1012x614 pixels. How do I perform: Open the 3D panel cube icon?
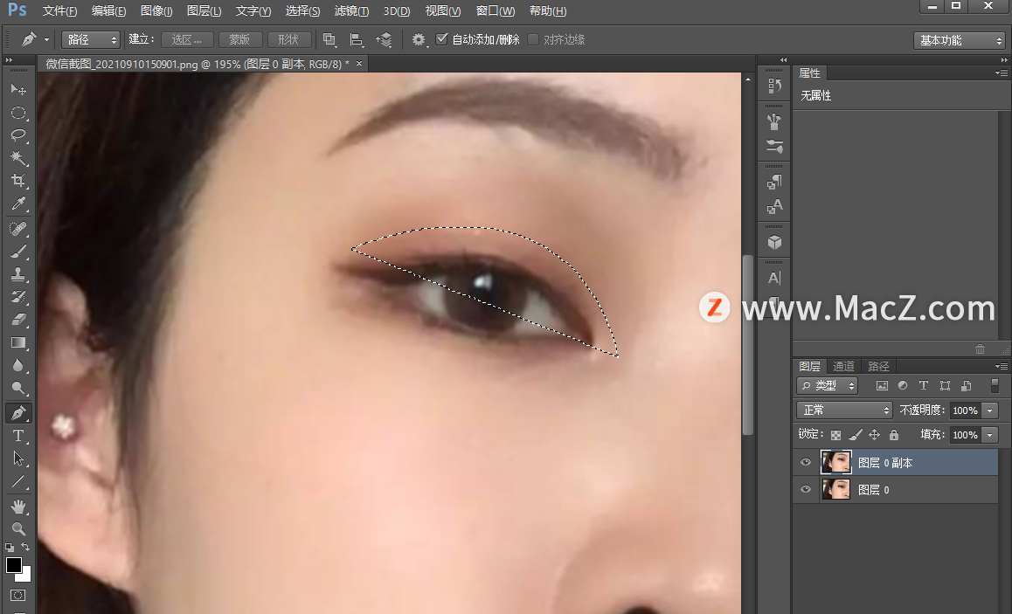click(x=774, y=243)
